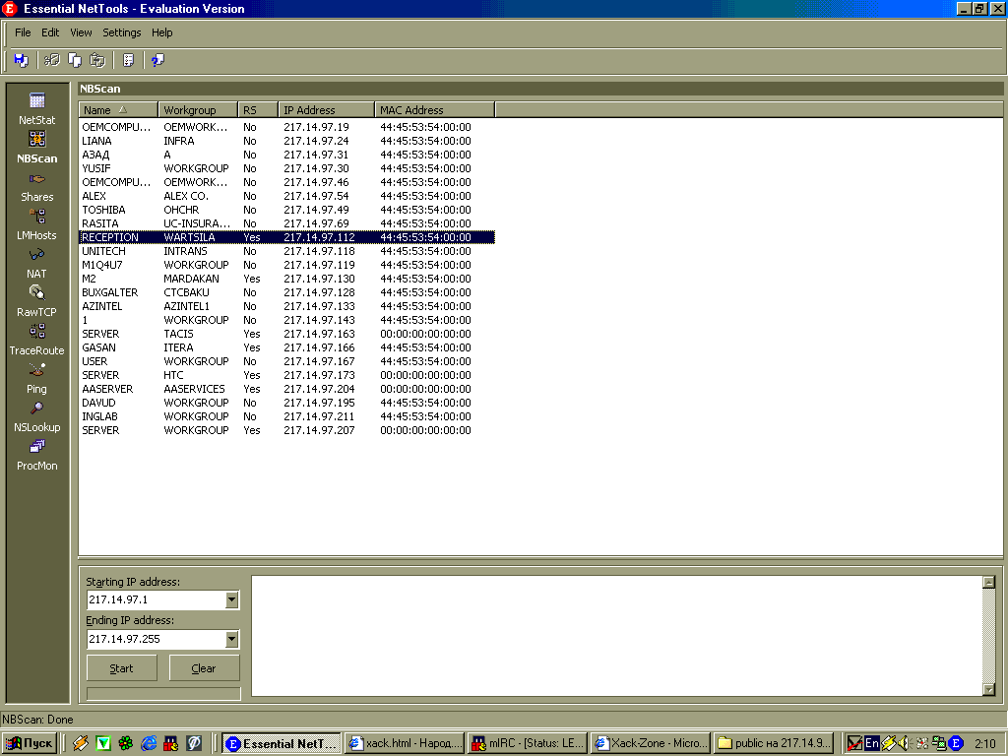This screenshot has width=1008, height=756.
Task: Click the Copy toolbar icon
Action: [x=75, y=60]
